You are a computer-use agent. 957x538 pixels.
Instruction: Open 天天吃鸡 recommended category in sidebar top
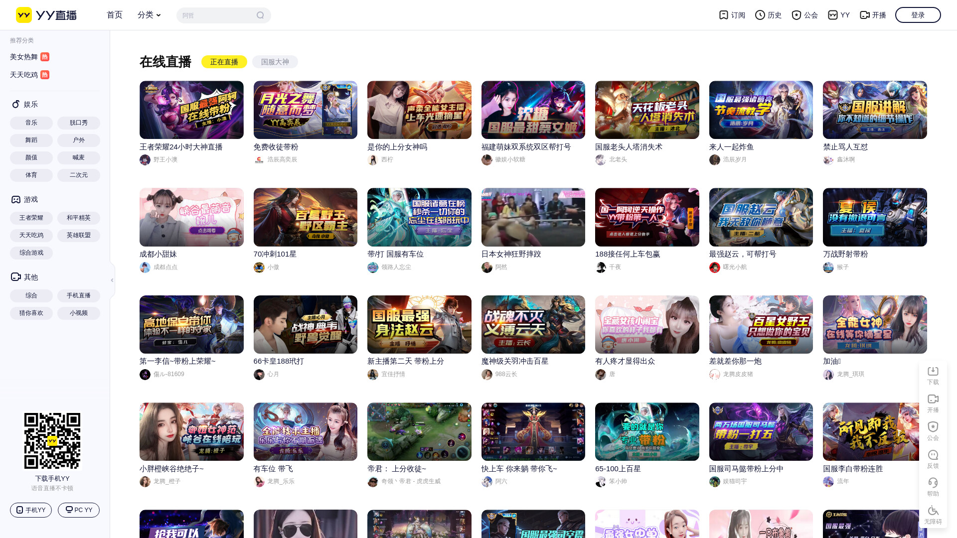pos(29,75)
